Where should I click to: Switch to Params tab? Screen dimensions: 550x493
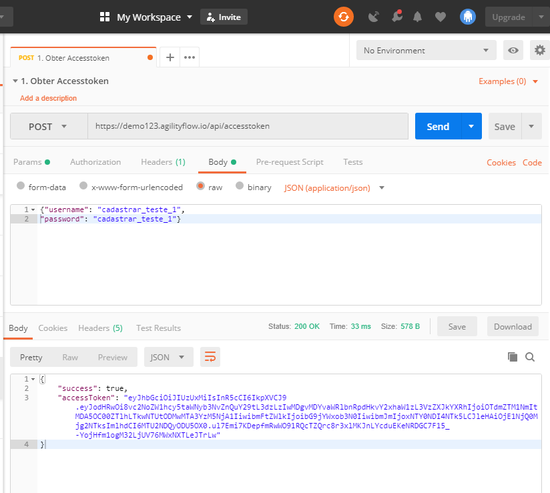click(x=31, y=162)
